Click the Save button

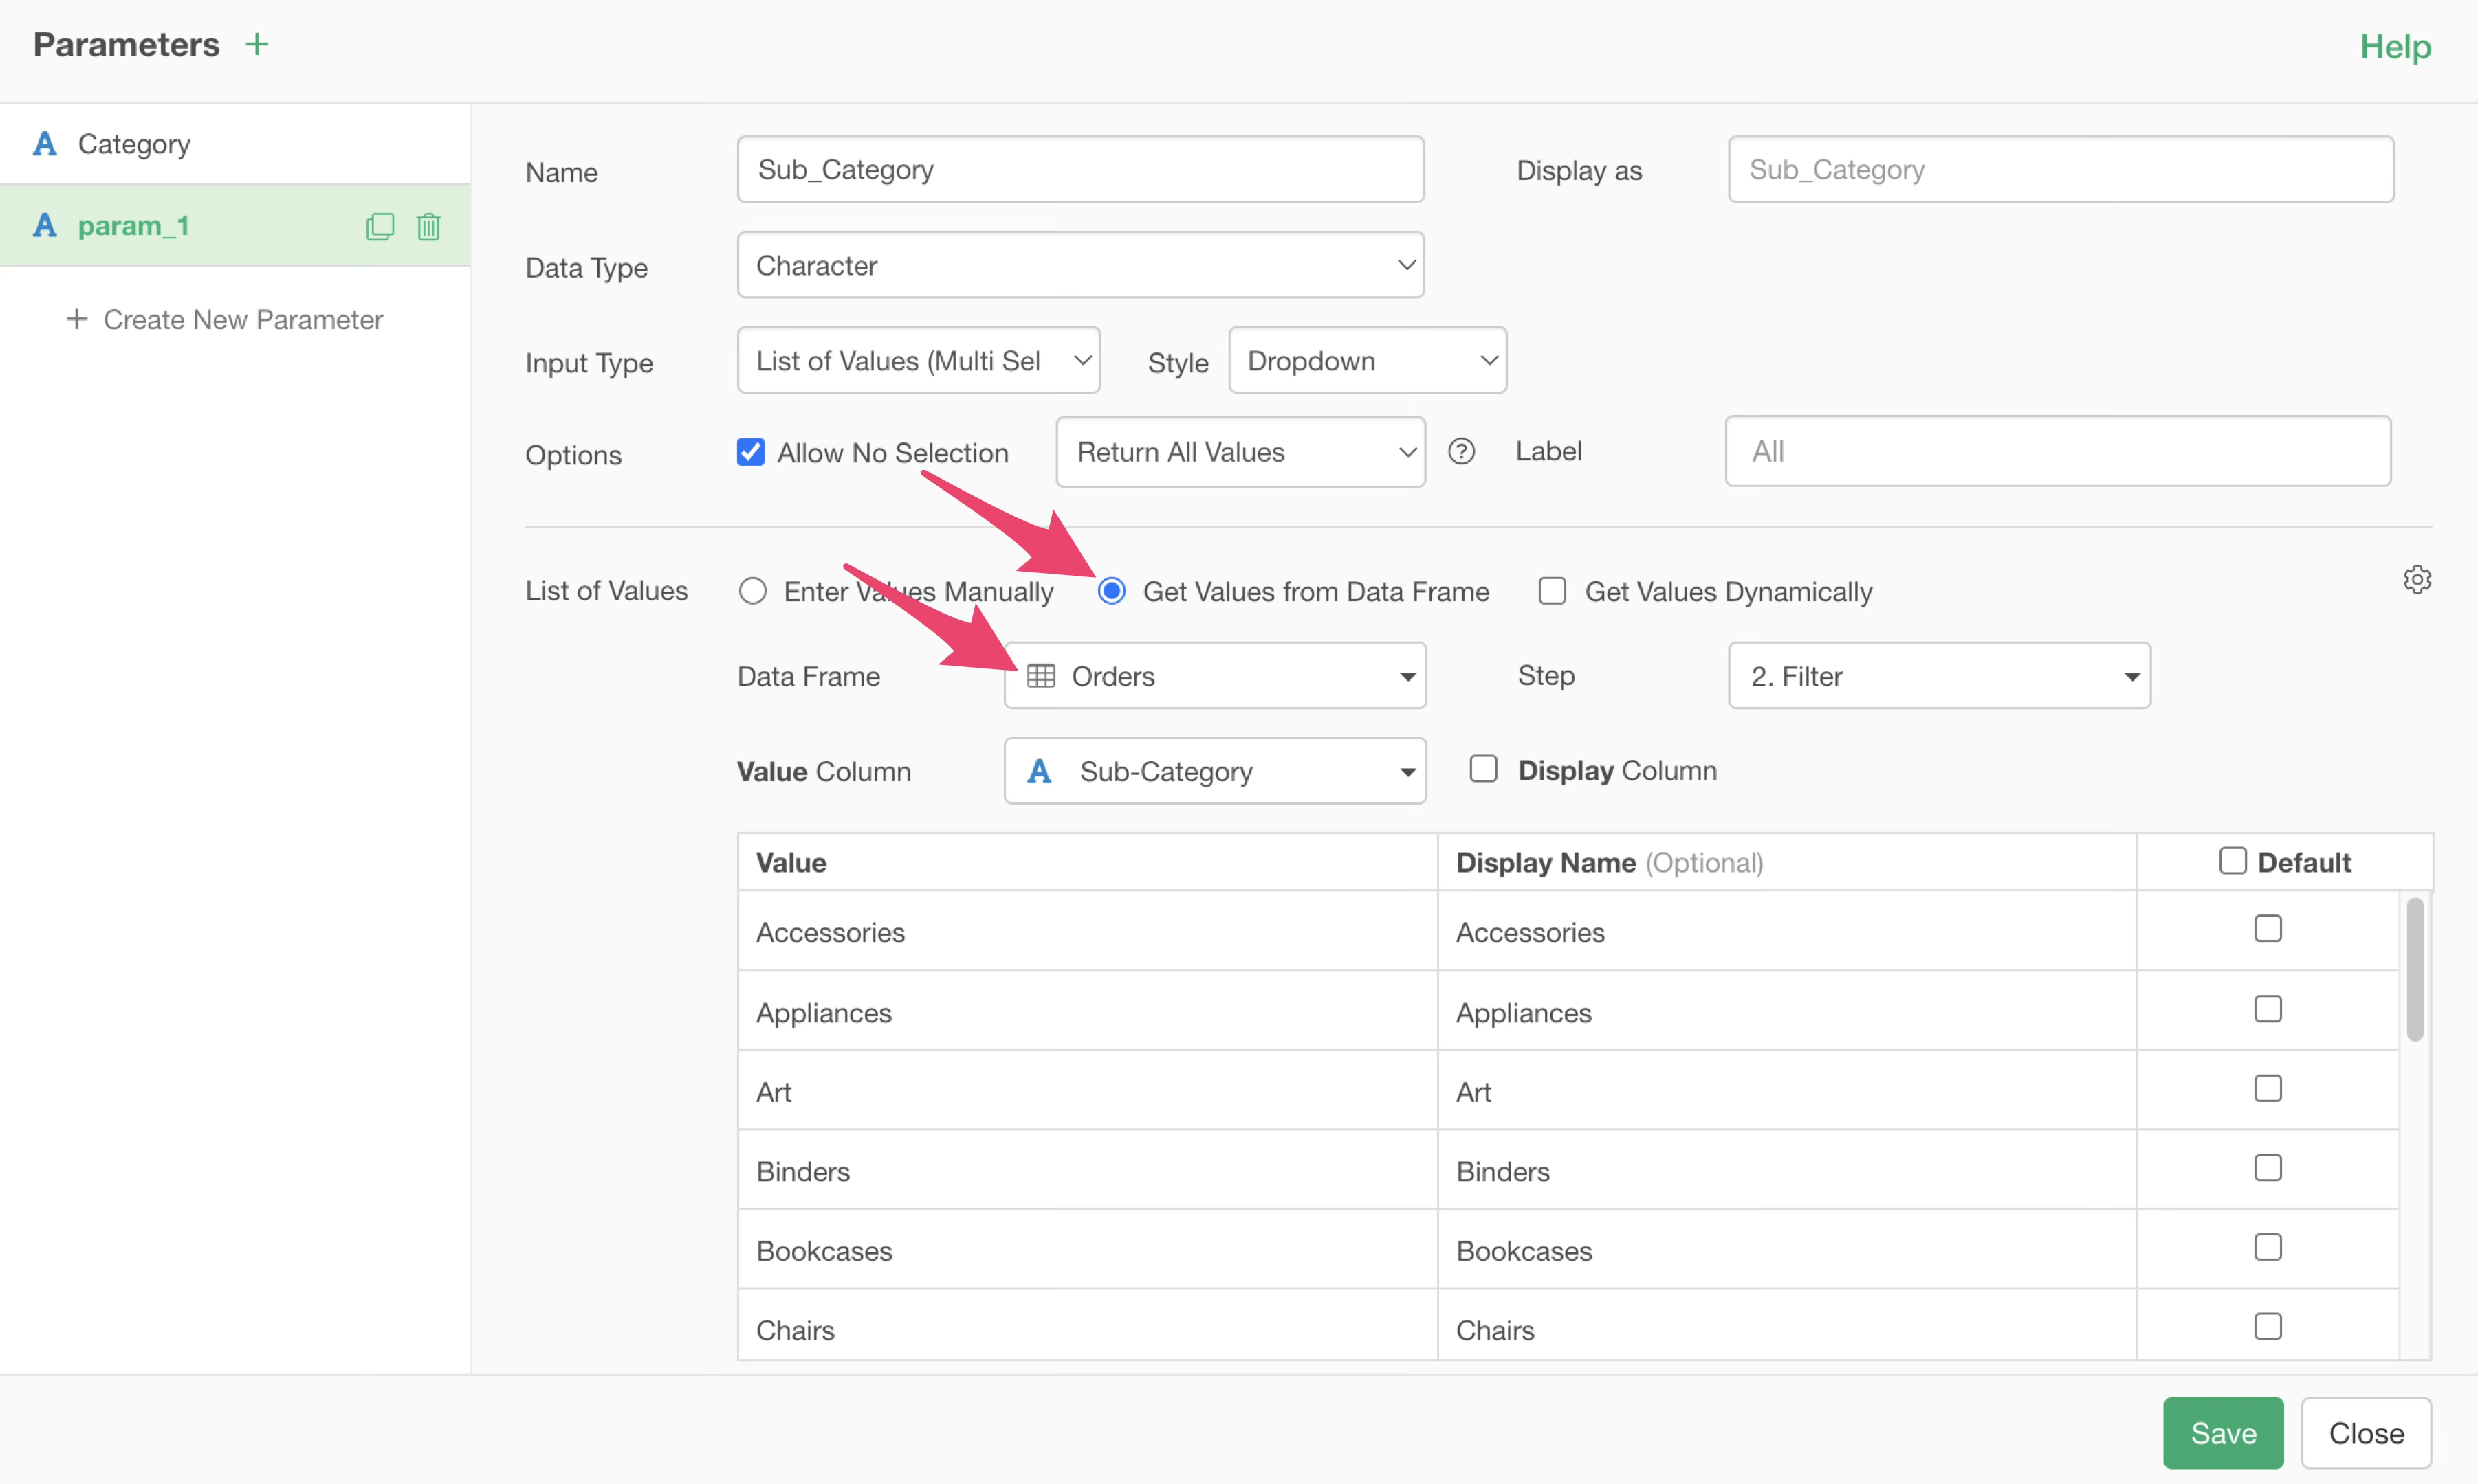2223,1433
